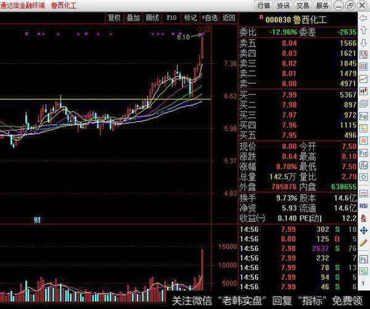Click the down arrow icon in the sidebar
Viewport: 370px width, 309px height.
[363, 43]
